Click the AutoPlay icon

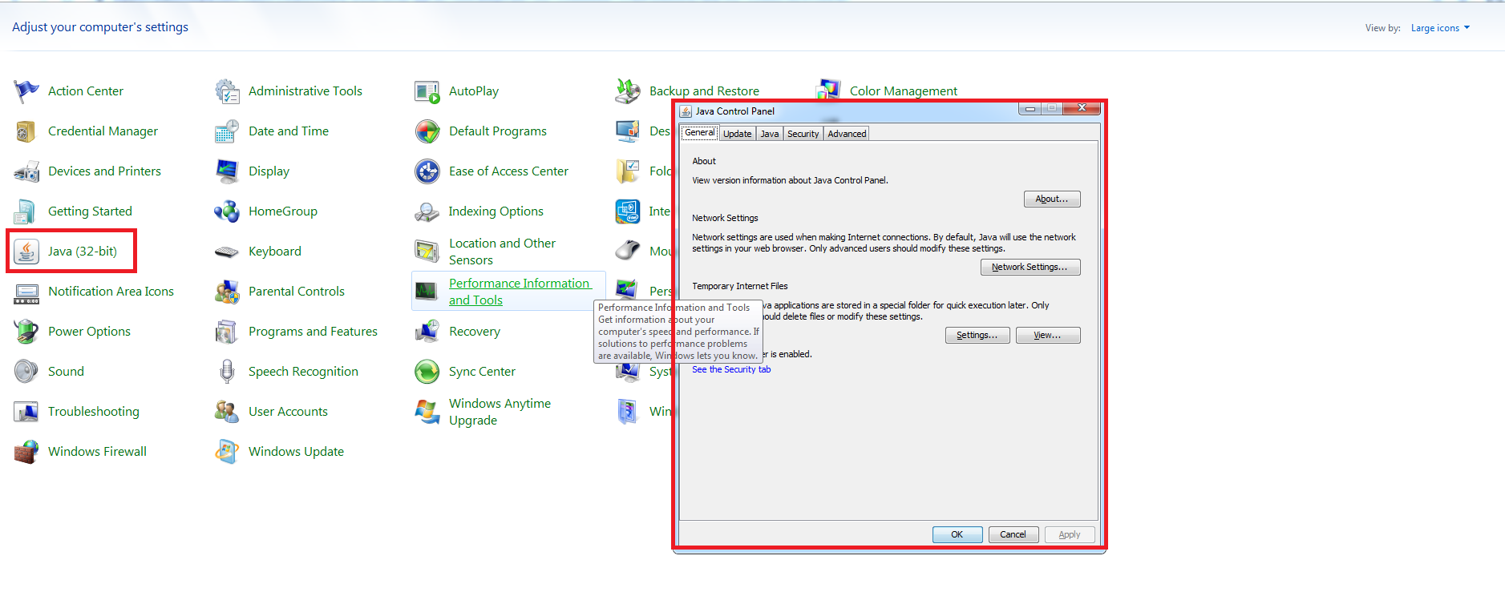click(x=427, y=91)
